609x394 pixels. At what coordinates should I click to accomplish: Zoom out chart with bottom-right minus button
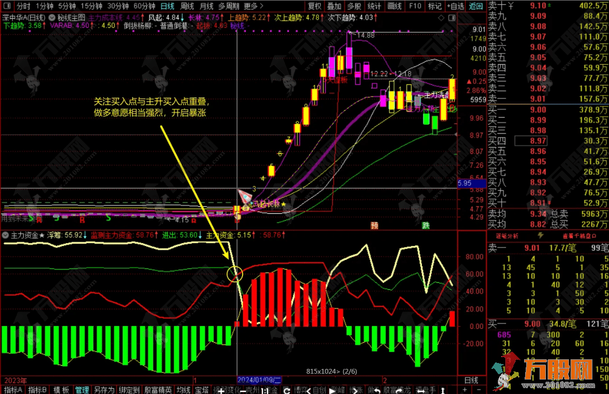pyautogui.click(x=479, y=390)
